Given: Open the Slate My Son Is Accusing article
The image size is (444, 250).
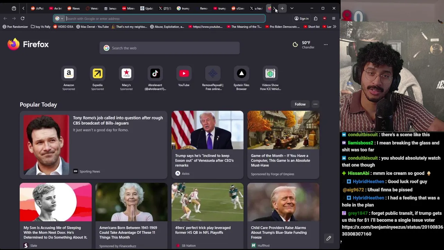Looking at the screenshot, I should [55, 216].
